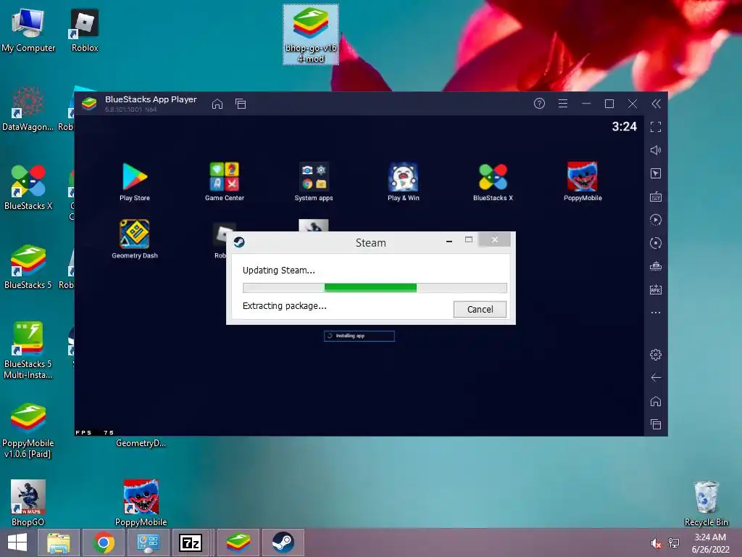
Task: Open PoppyMobile app in BlueStacks
Action: [x=583, y=182]
